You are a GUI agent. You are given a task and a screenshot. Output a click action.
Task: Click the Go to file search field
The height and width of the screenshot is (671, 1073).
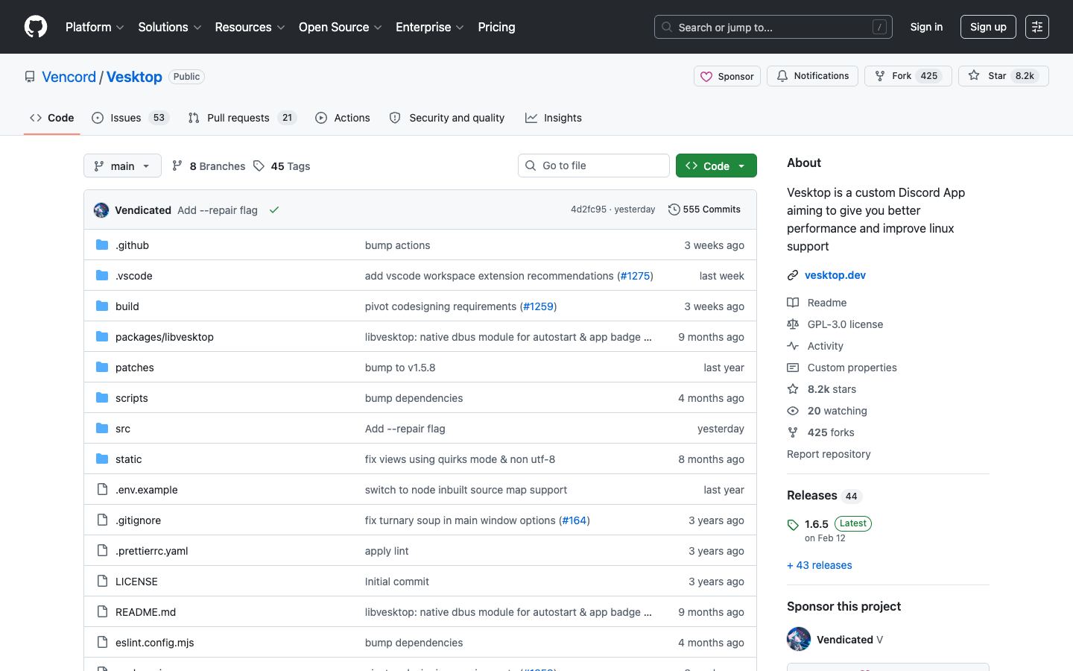click(x=594, y=166)
